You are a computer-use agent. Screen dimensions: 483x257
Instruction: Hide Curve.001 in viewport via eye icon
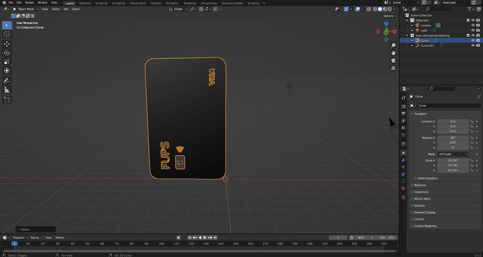(x=473, y=45)
